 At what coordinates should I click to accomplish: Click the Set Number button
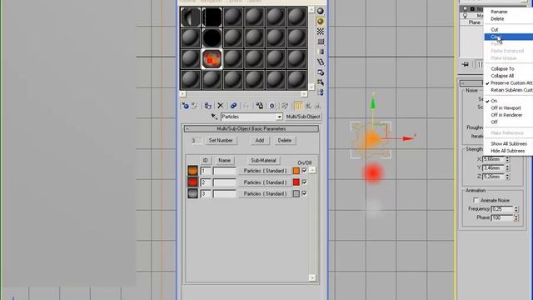(221, 140)
